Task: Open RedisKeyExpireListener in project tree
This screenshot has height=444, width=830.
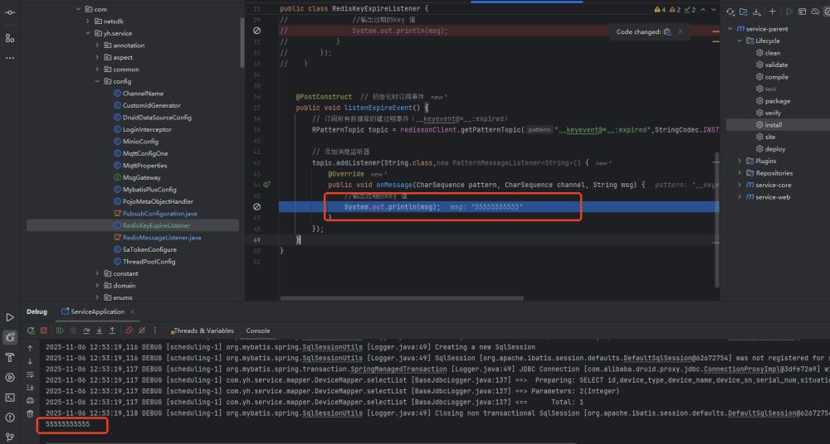Action: click(x=156, y=225)
